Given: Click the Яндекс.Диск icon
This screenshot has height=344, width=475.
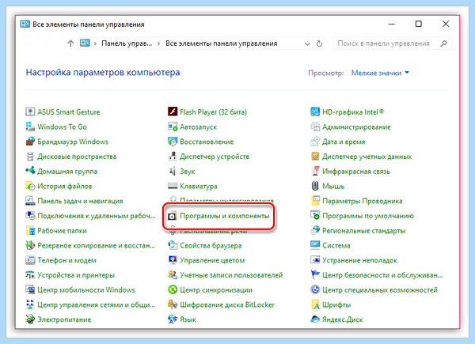Looking at the screenshot, I should (x=315, y=319).
